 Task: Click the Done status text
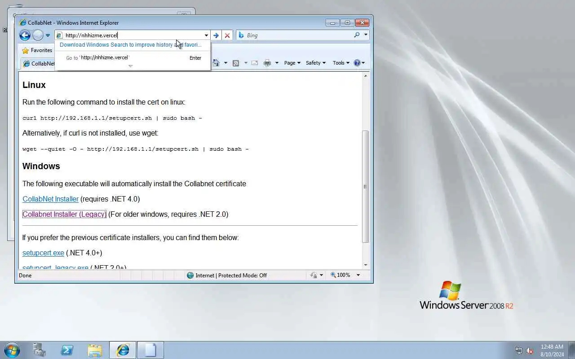click(x=25, y=275)
